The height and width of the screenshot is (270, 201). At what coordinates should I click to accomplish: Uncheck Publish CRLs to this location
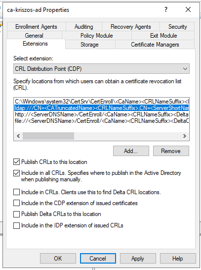click(16, 162)
